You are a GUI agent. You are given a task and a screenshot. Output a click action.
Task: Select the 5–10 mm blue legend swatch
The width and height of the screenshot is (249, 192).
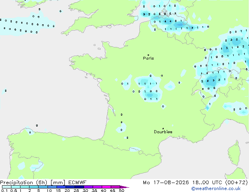(x=43, y=187)
